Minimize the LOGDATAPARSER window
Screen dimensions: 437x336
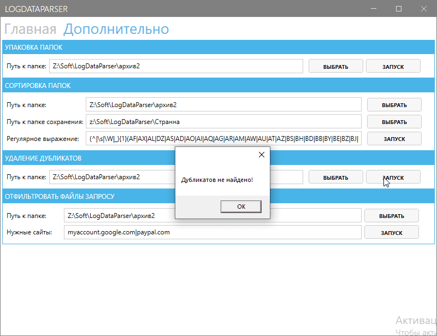tap(374, 9)
